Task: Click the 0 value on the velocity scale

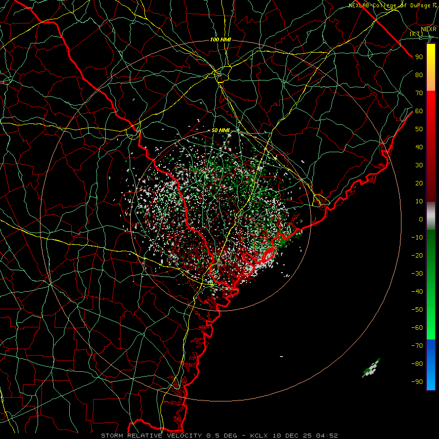Action: 421,219
